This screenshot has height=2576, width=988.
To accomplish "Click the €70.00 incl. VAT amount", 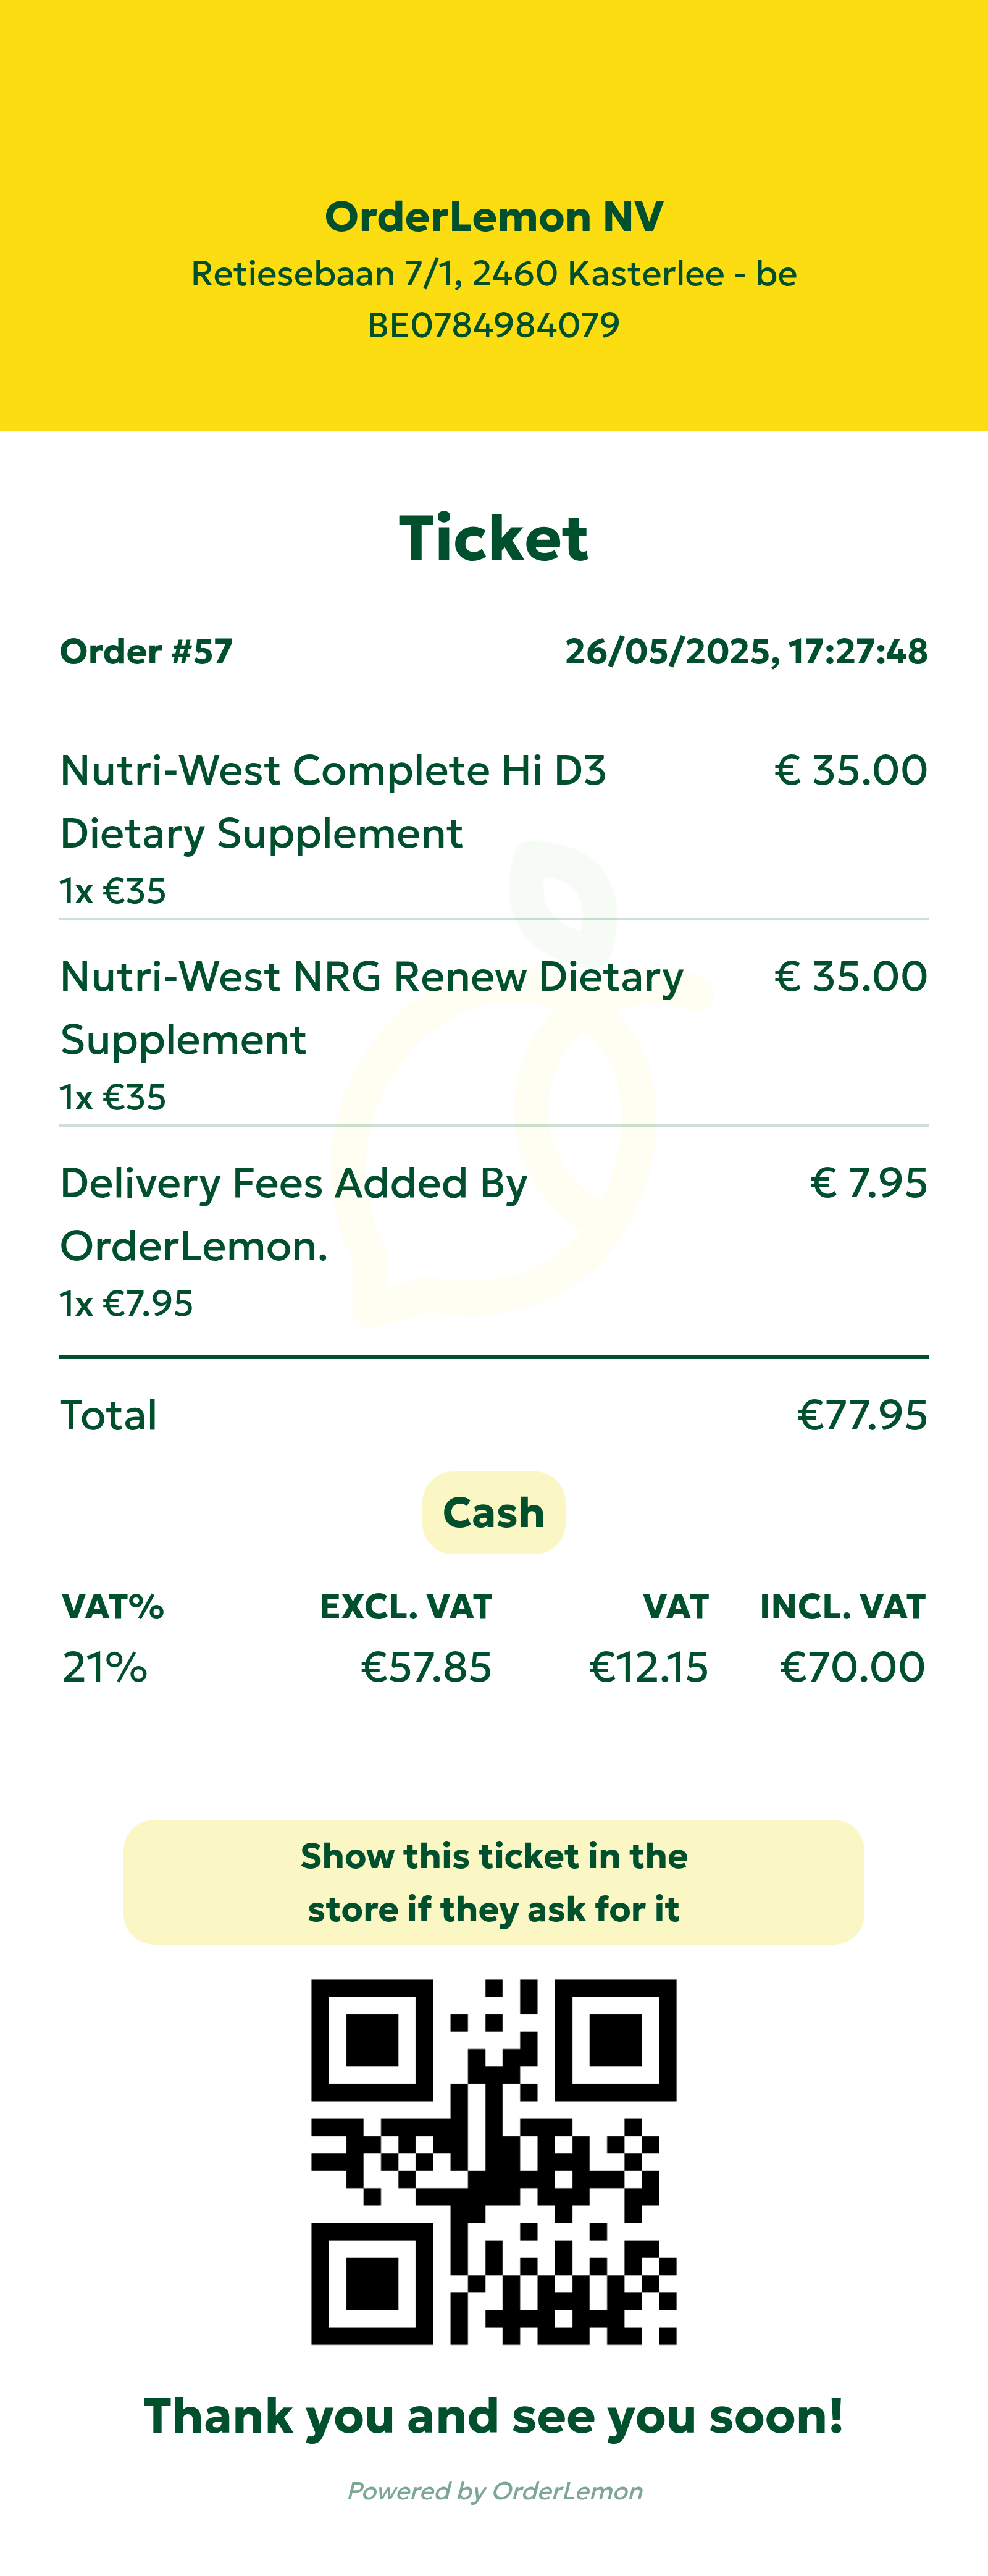I will [x=852, y=1668].
